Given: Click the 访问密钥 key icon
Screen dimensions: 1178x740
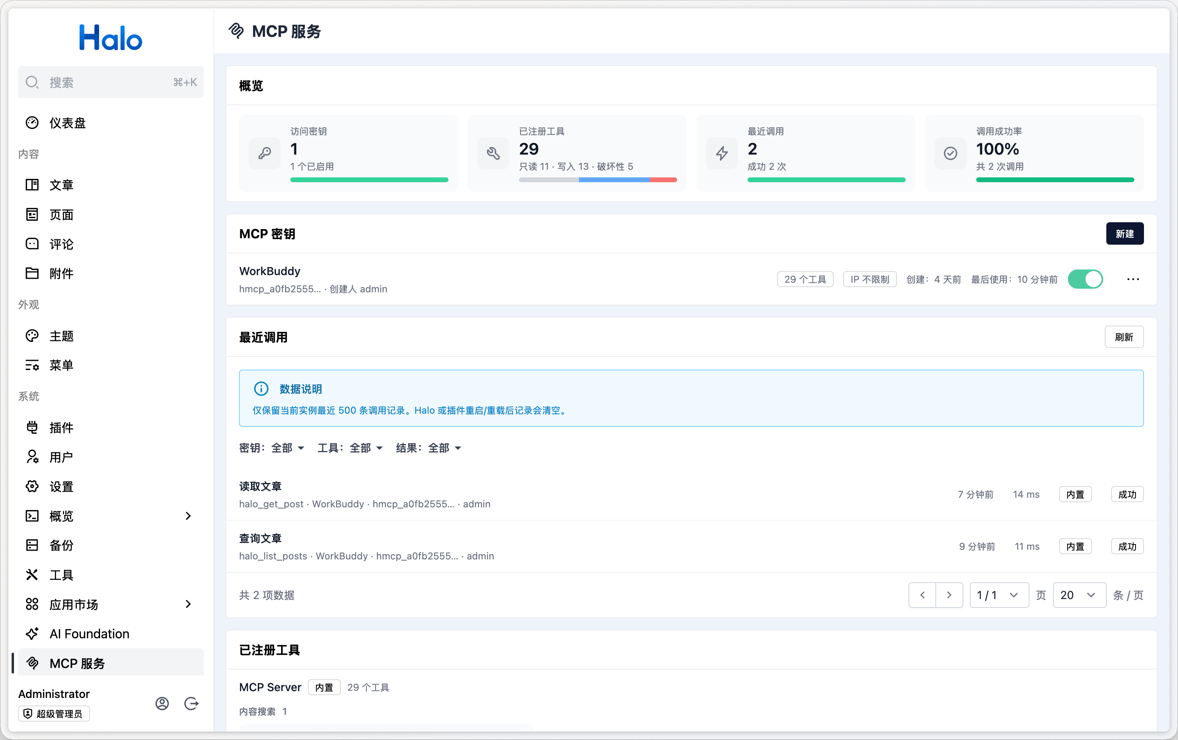Looking at the screenshot, I should 265,153.
